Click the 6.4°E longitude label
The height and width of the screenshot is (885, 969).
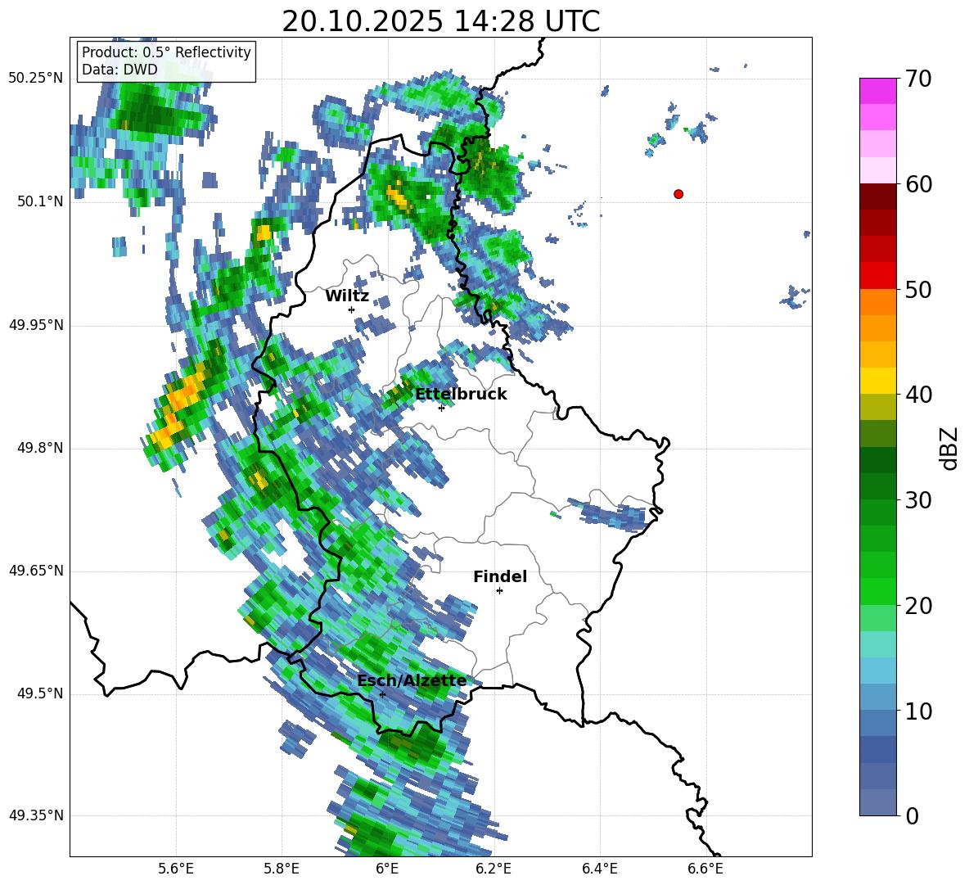(x=599, y=869)
